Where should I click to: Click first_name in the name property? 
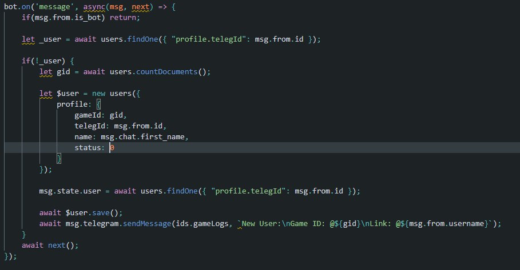[162, 137]
